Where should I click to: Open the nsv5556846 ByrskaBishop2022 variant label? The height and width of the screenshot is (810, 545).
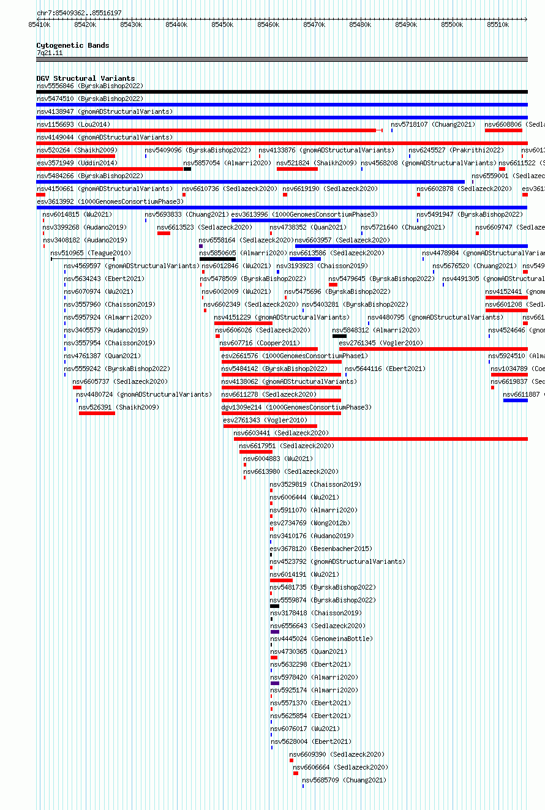[x=89, y=86]
